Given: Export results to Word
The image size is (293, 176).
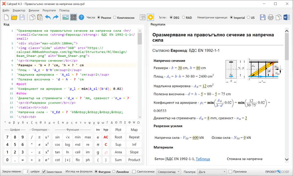Looking at the screenshot, I should (286, 17).
